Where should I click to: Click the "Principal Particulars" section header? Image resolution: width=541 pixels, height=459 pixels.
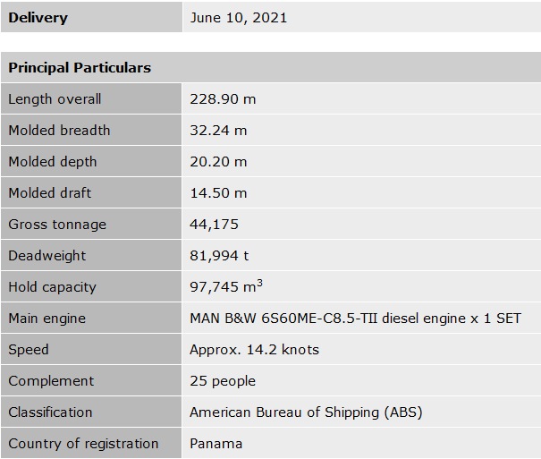click(x=80, y=68)
